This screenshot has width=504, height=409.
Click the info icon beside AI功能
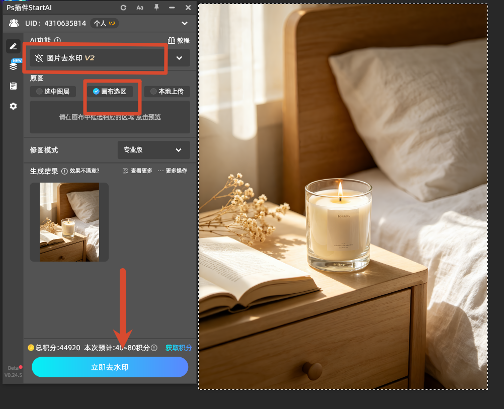click(57, 40)
